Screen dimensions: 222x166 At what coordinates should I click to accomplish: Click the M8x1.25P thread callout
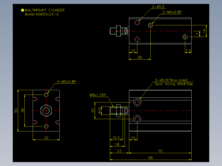pos(98,95)
